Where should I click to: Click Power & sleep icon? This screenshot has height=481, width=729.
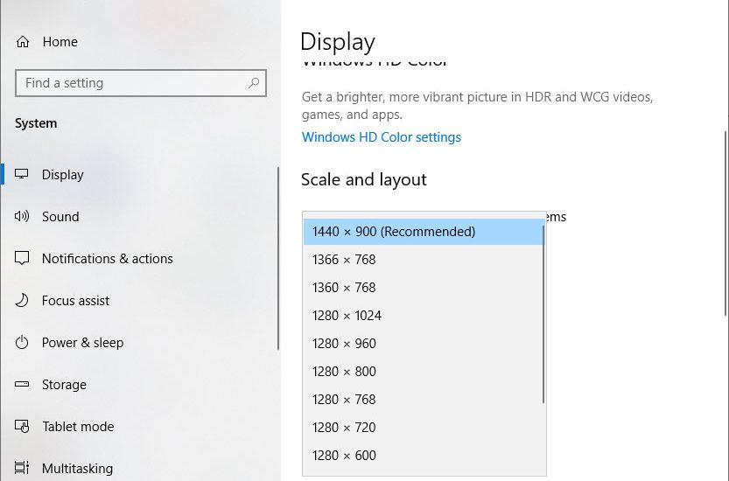(21, 343)
